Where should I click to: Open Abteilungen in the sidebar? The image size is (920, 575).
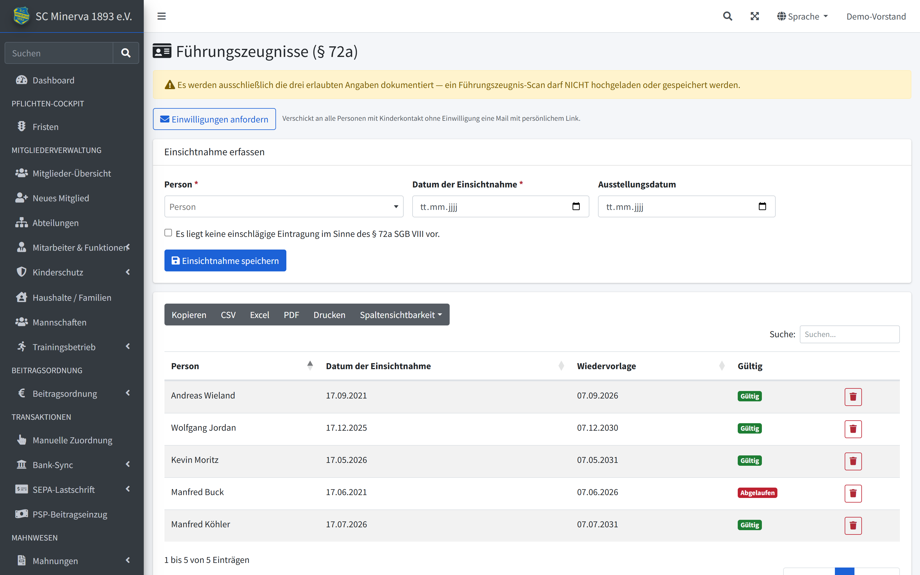point(72,223)
